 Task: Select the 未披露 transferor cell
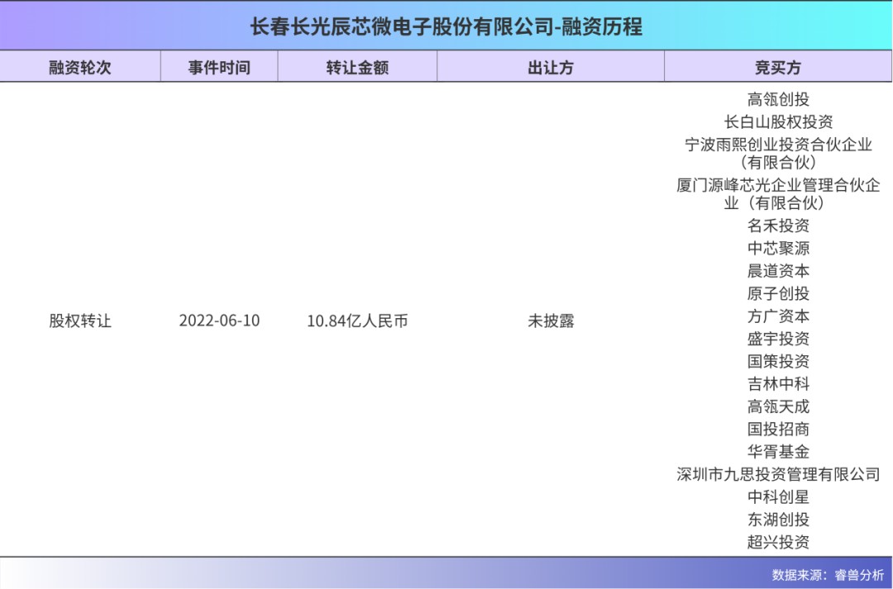point(551,321)
